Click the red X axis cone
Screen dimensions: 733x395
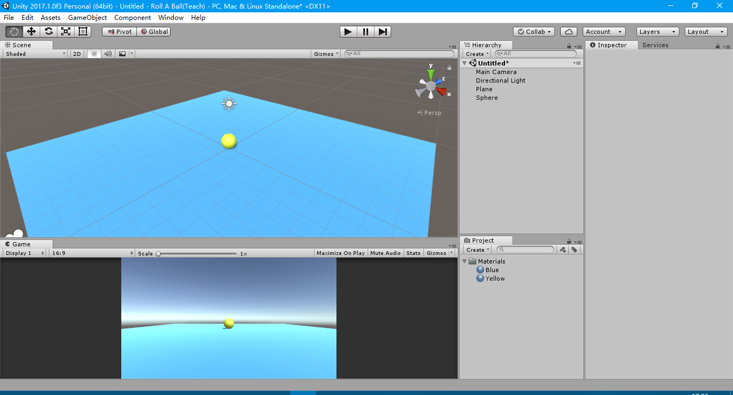pyautogui.click(x=442, y=92)
